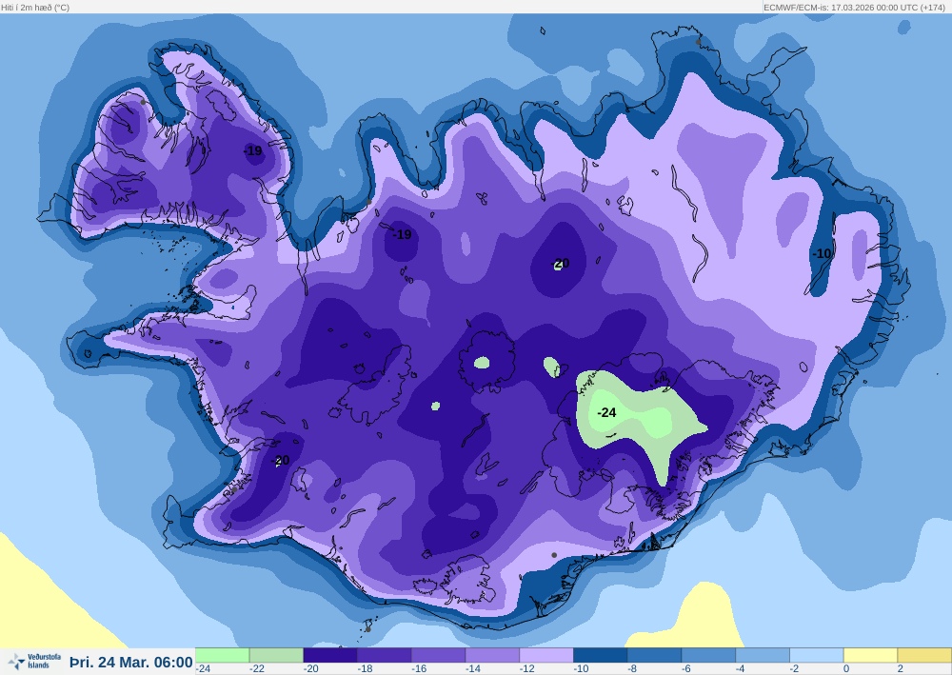
Task: Select the -16 to -14 violet legend swatch
Action: (438, 655)
